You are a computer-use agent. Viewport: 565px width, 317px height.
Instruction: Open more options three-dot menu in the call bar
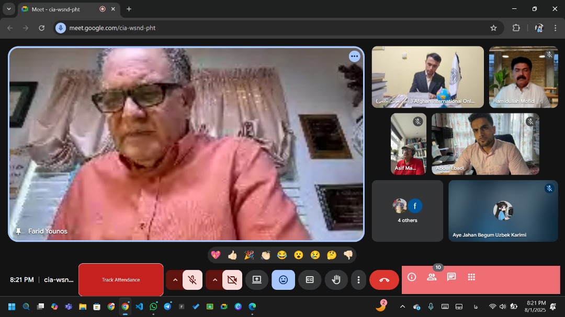click(358, 280)
